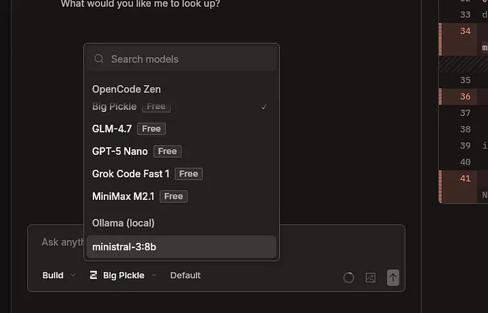Open the Build agent dropdown
488x313 pixels.
pyautogui.click(x=59, y=275)
